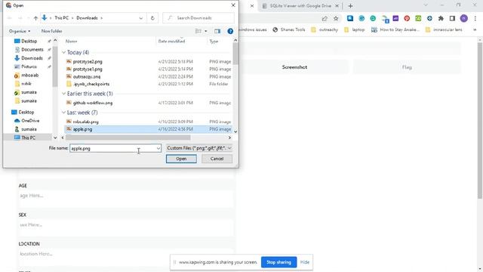Open Chrome profile avatar
This screenshot has height=272, width=483.
click(464, 18)
